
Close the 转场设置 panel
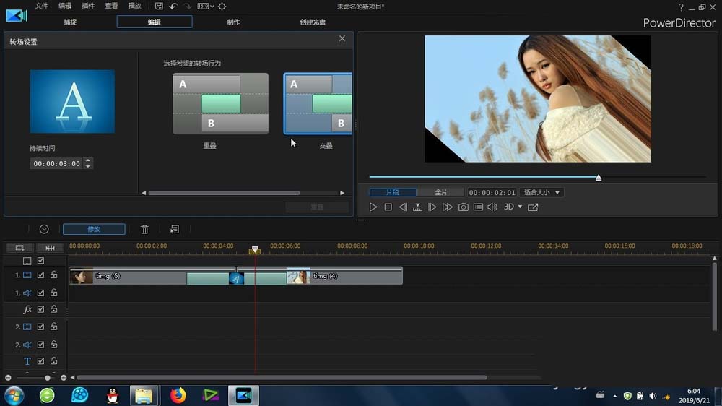coord(342,39)
